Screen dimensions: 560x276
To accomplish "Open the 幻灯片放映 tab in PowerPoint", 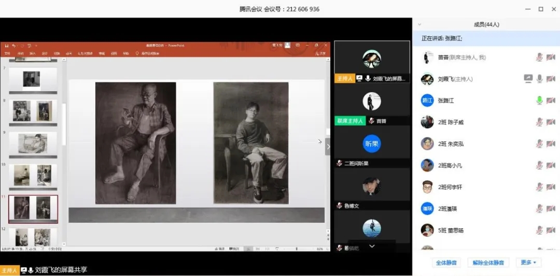I will (85, 53).
